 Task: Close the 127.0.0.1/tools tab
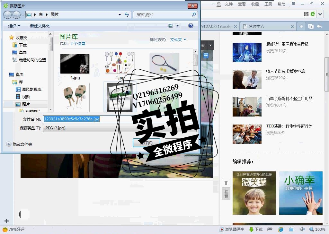click(236, 27)
